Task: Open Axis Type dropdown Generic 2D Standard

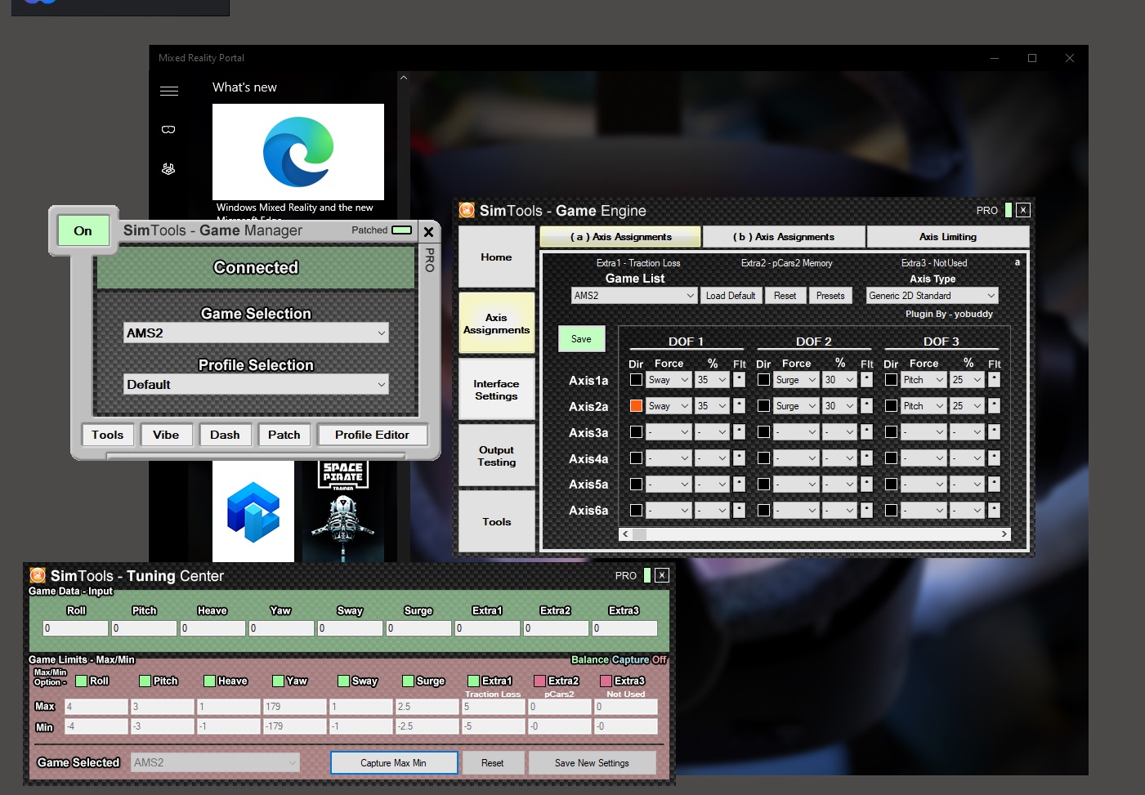Action: 933,296
